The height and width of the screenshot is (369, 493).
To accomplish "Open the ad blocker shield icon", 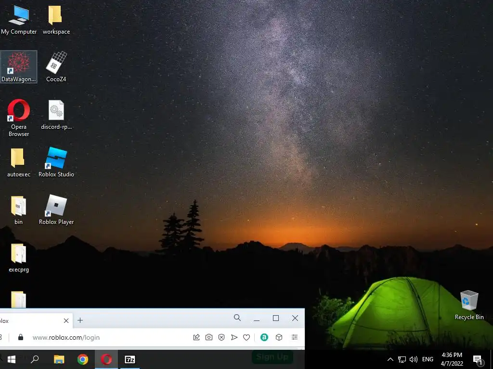I will coord(221,337).
